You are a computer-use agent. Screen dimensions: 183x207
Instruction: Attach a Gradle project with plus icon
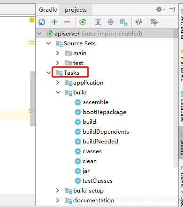pyautogui.click(x=54, y=22)
